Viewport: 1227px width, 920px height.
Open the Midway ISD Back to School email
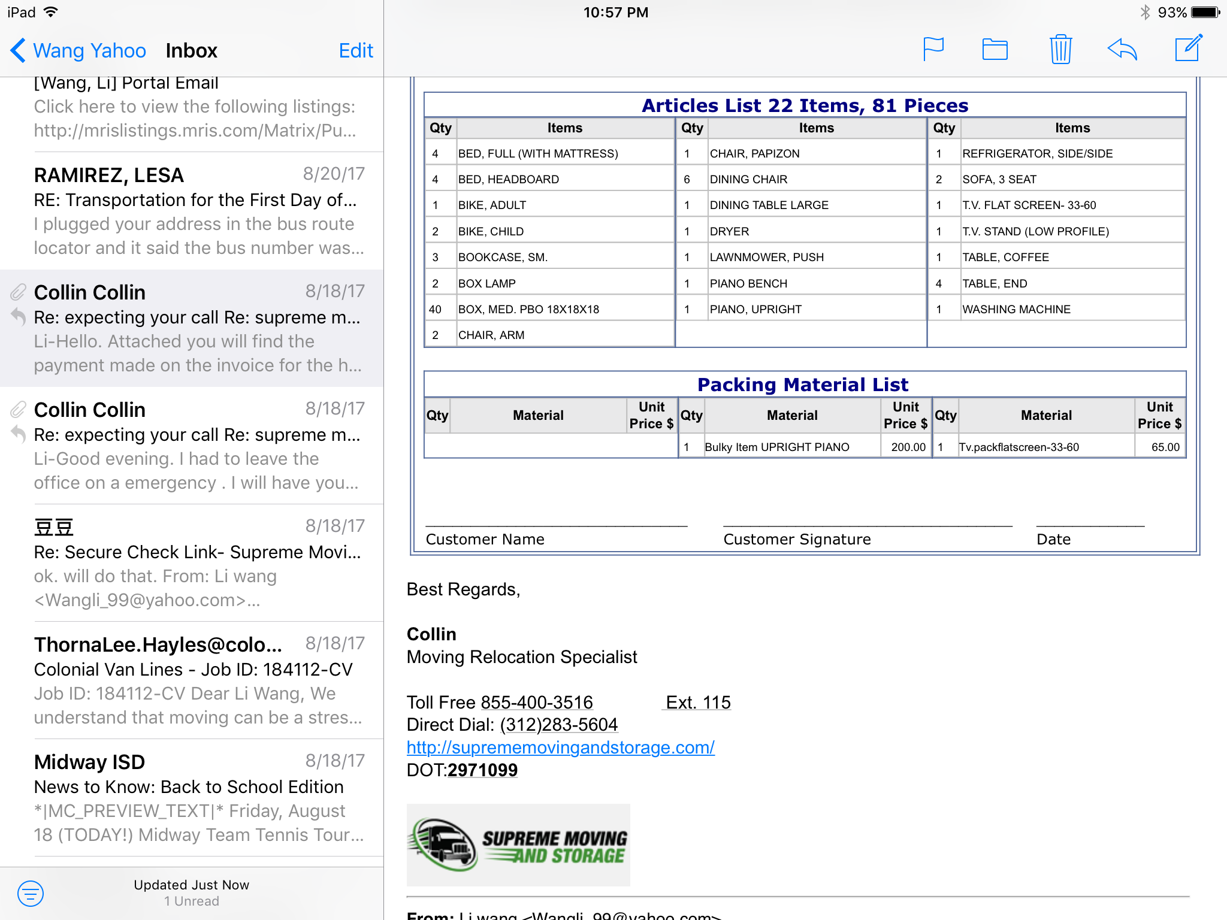click(x=192, y=798)
